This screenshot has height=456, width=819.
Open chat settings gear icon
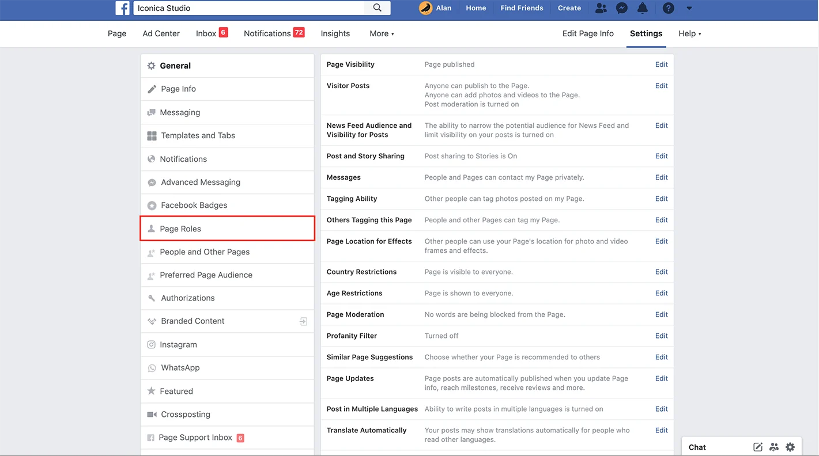(x=790, y=447)
